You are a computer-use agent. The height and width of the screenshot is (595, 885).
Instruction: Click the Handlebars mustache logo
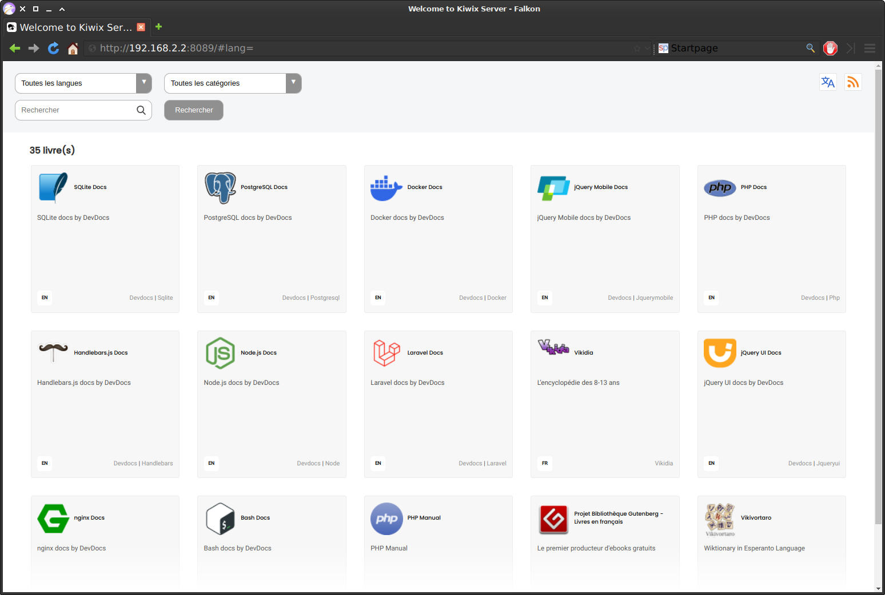[x=54, y=352]
